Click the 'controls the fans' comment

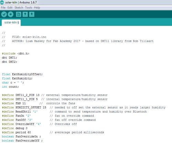click(61, 103)
